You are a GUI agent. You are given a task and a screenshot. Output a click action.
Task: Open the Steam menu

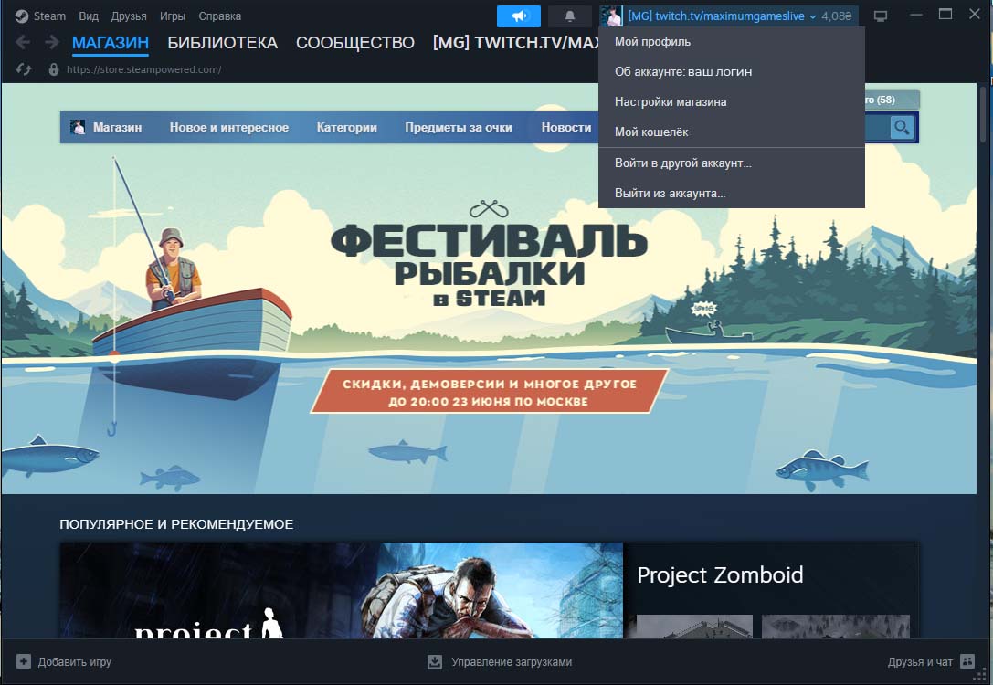[49, 16]
